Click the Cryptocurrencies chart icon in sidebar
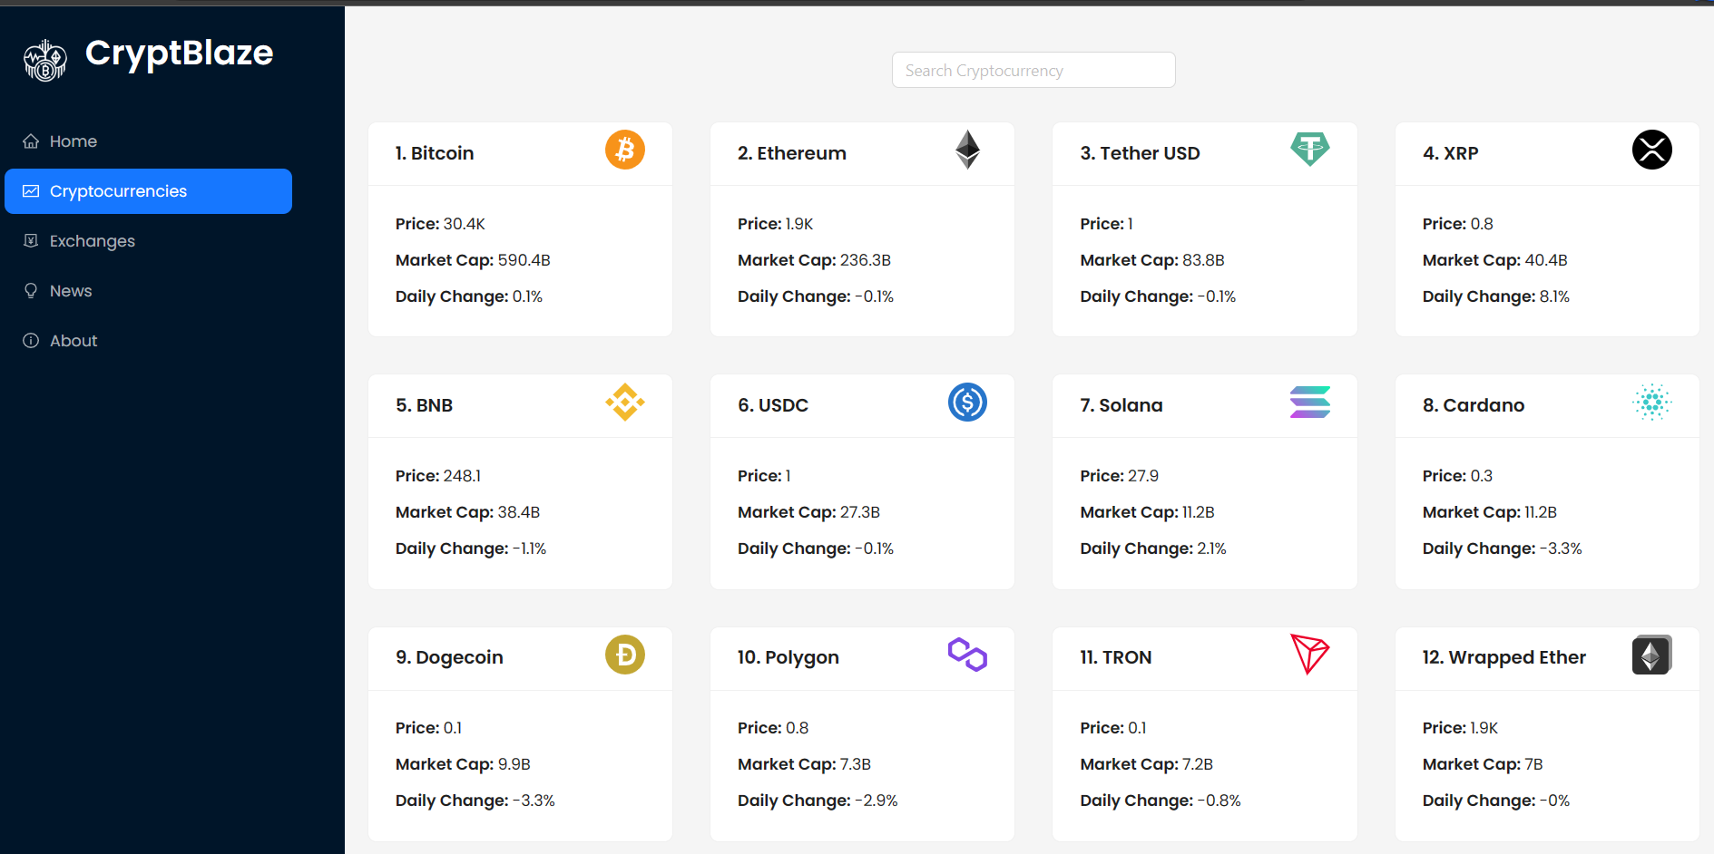1714x854 pixels. 31,191
